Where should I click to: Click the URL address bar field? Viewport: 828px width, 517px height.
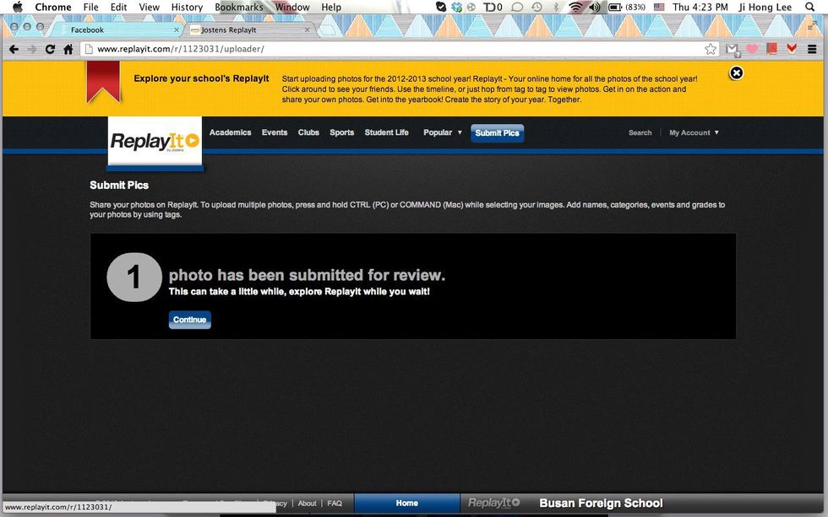click(397, 50)
